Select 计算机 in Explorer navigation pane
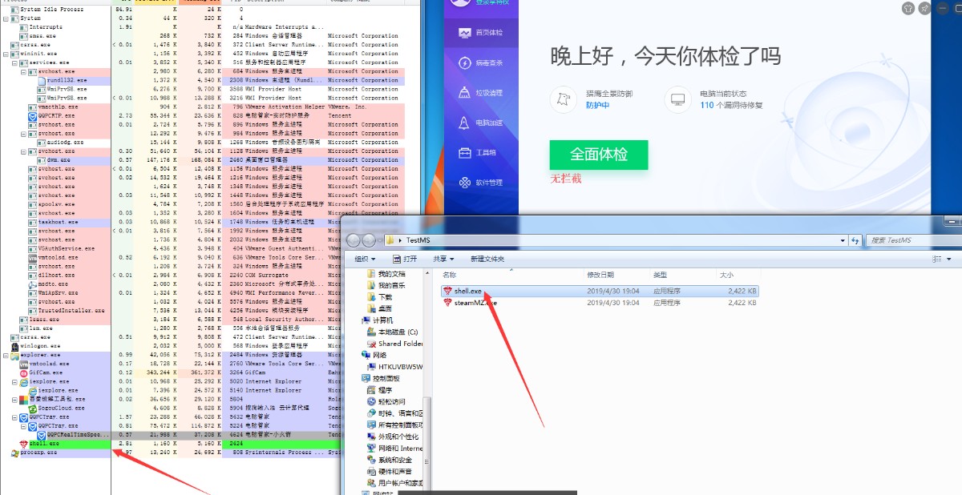The width and height of the screenshot is (962, 495). [x=377, y=320]
